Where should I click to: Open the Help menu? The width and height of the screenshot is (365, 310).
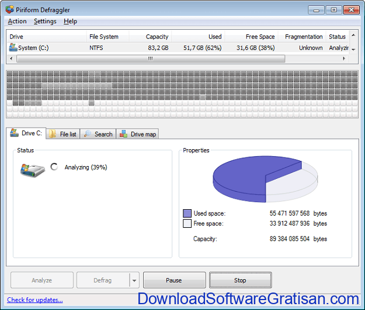70,22
